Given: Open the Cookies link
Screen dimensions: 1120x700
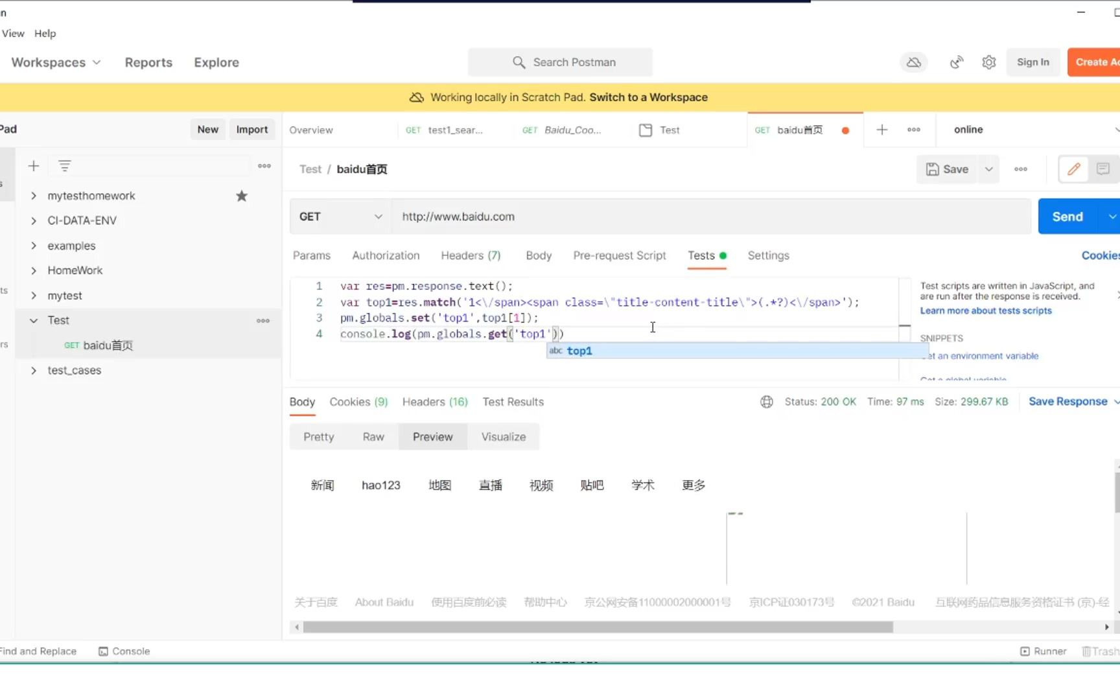Looking at the screenshot, I should tap(1100, 255).
